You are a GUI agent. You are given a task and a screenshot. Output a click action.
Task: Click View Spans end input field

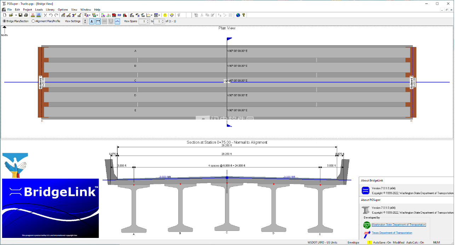pyautogui.click(x=158, y=21)
